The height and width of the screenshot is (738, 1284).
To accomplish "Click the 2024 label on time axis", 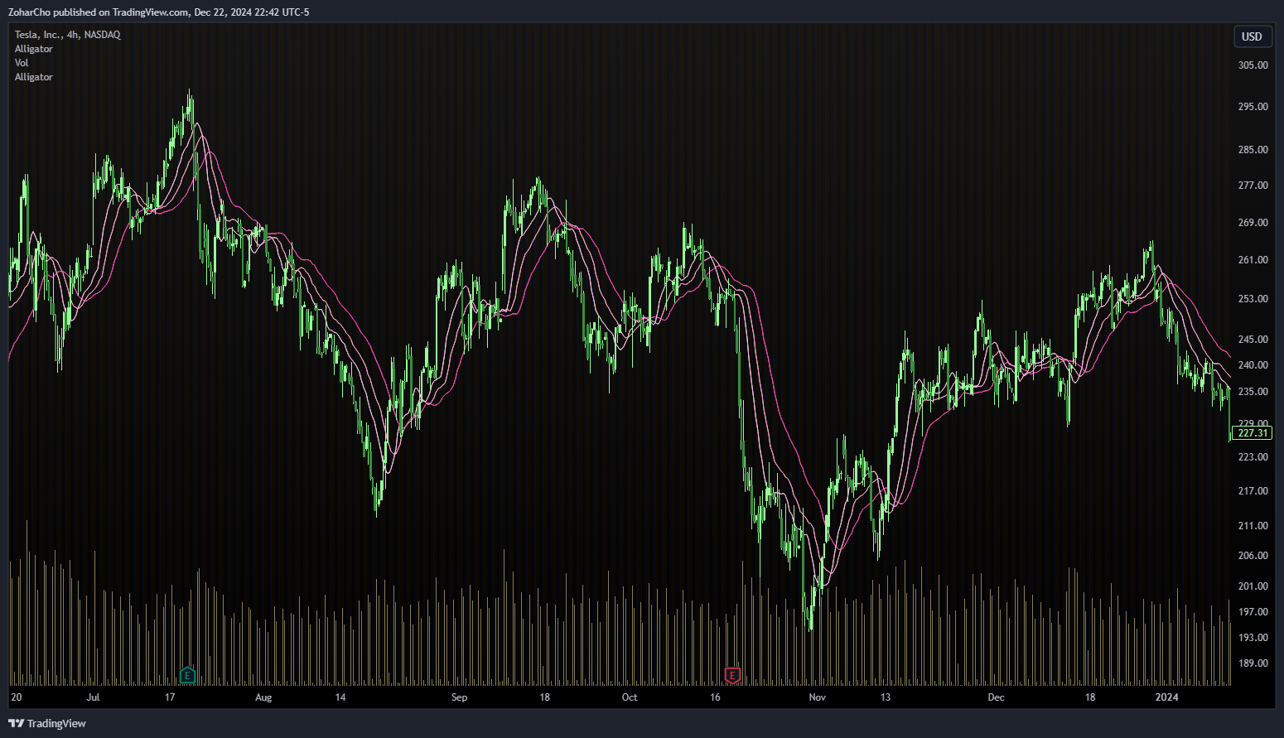I will 1166,697.
